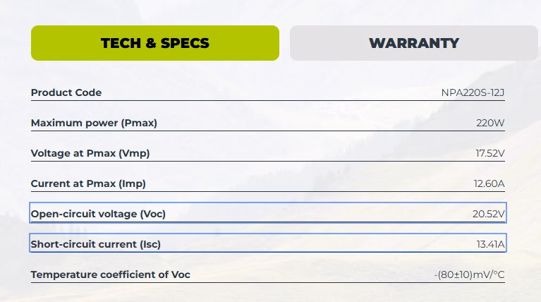
Task: Click the divider line under Maximum power row
Action: click(268, 131)
